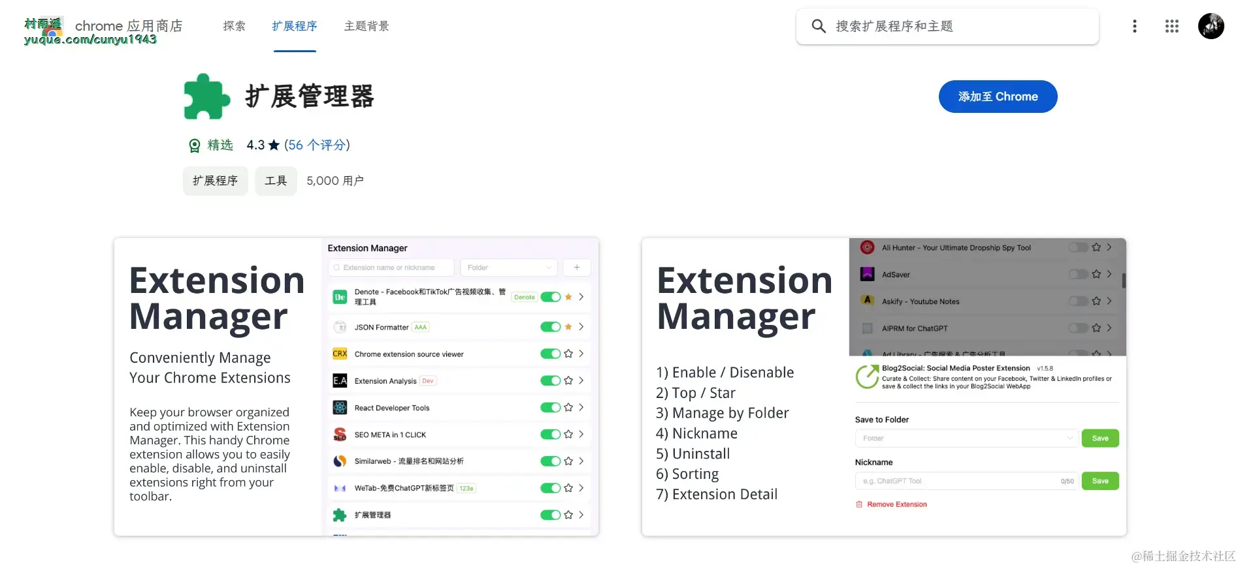
Task: Enable the Ali Hunter extension
Action: click(x=1078, y=247)
